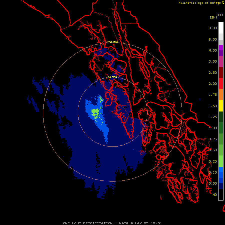Image resolution: width=225 pixels, height=225 pixels.
Task: Click the 1.00 legend value
Action: tap(213, 128)
